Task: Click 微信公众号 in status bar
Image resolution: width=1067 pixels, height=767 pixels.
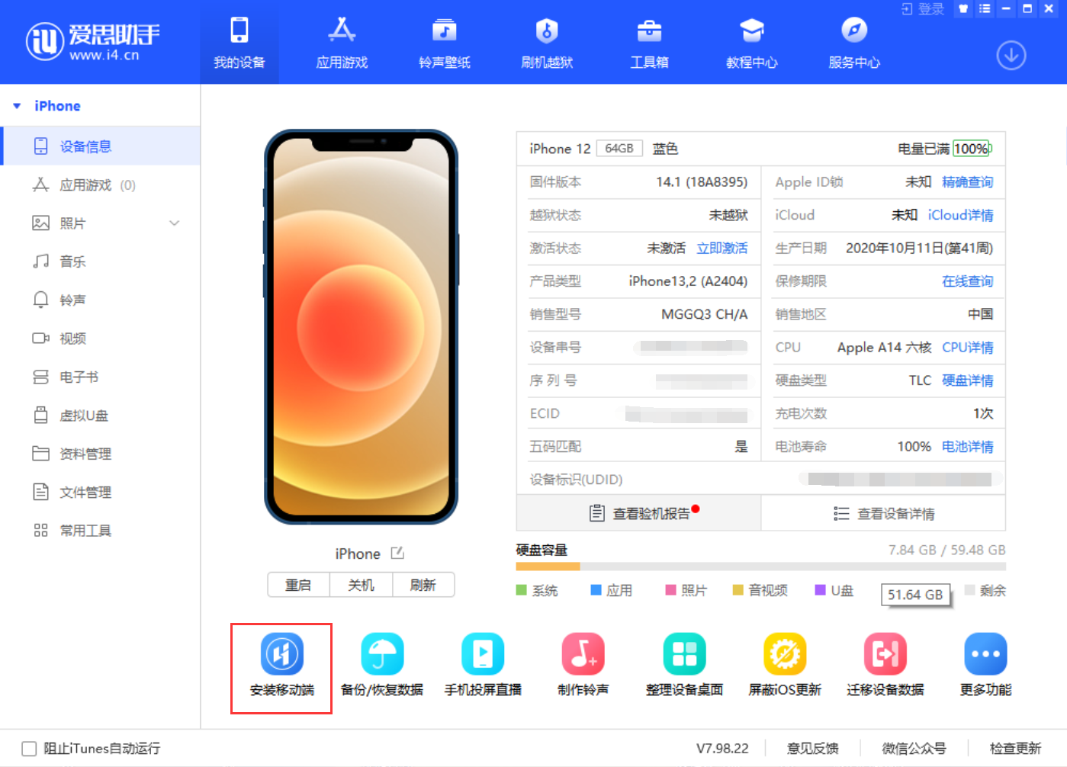Action: [x=914, y=749]
